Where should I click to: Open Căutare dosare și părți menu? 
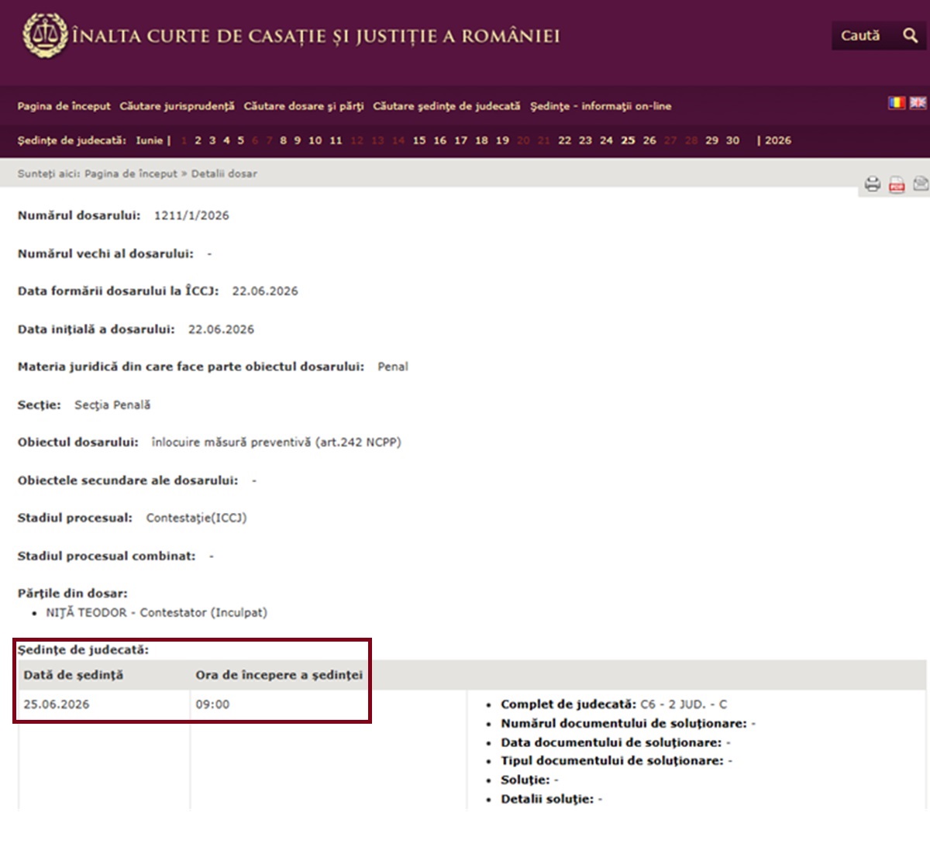(x=304, y=106)
